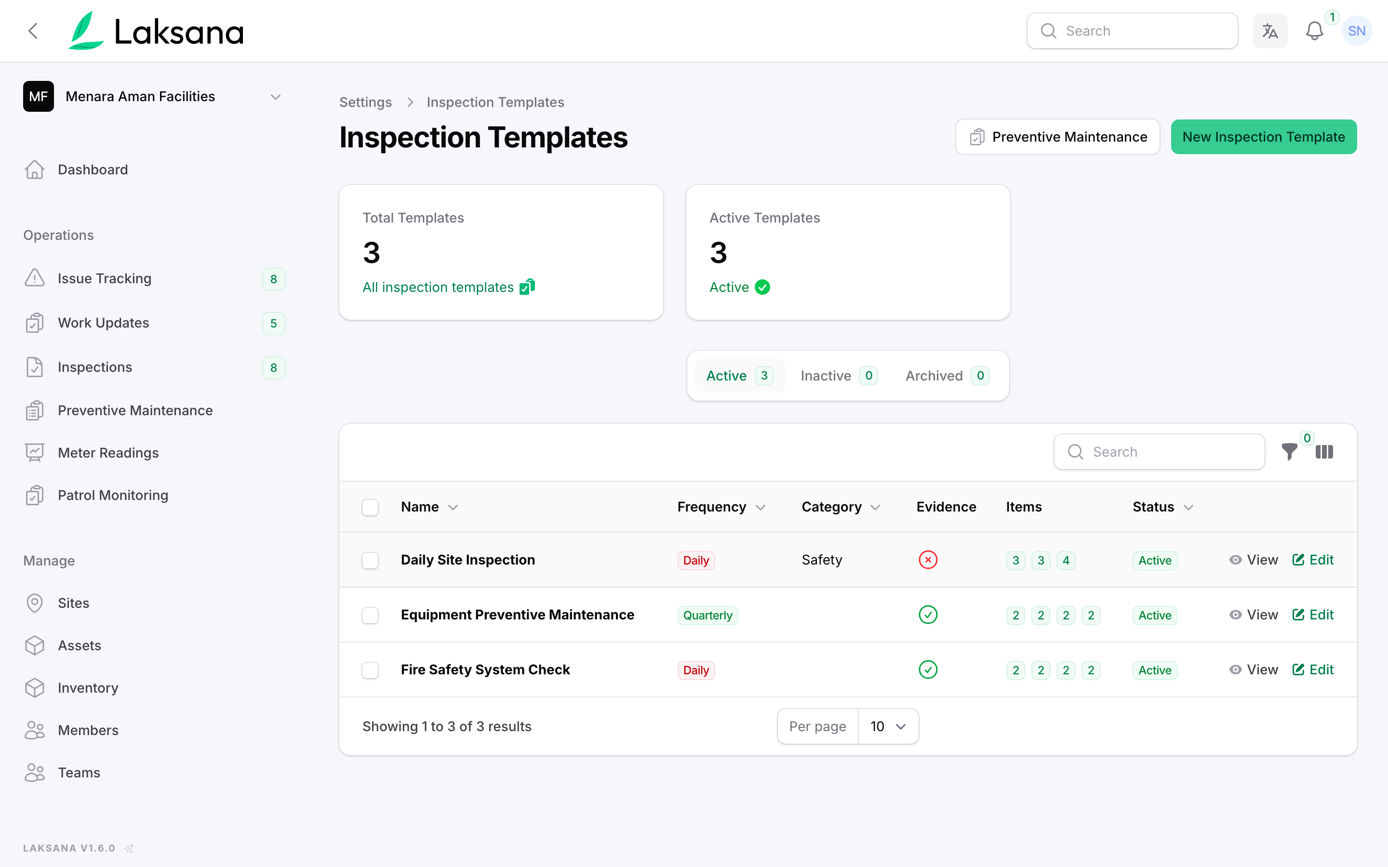Open the table filter funnel icon

[1289, 452]
